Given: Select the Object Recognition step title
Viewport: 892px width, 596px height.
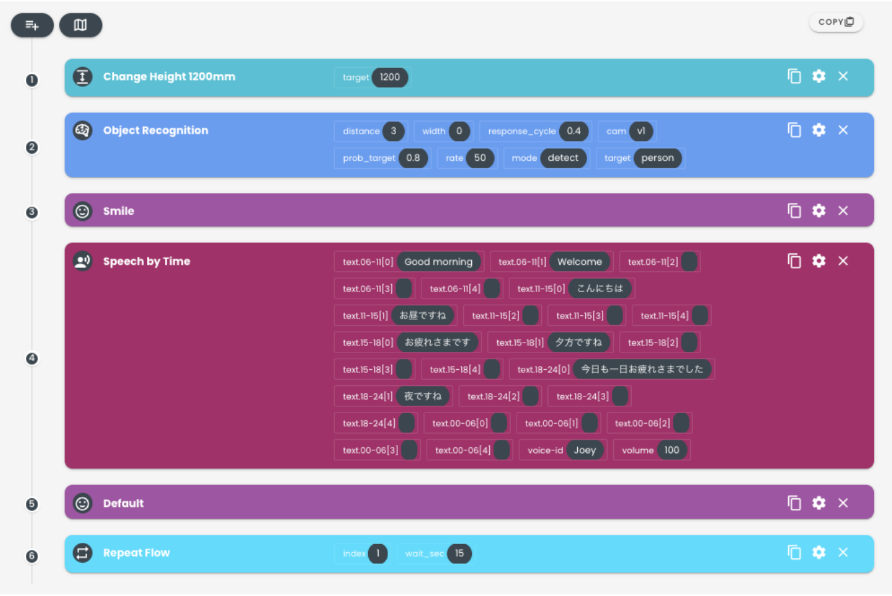Looking at the screenshot, I should point(156,130).
